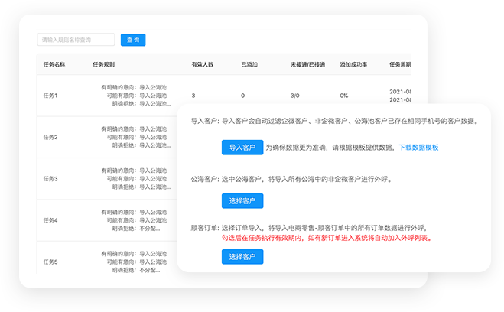
Task: Select the 任务2 row name
Action: [51, 137]
